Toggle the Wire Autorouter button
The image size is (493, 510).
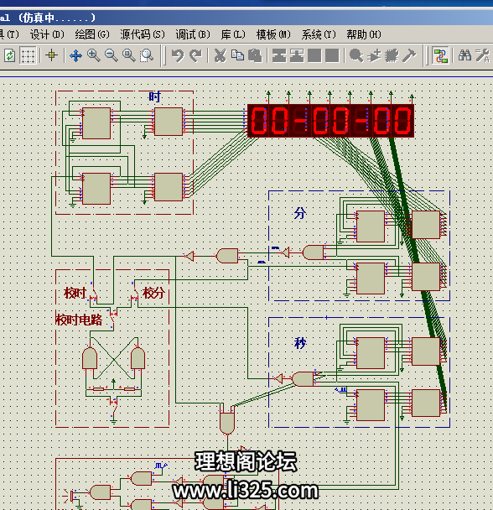pyautogui.click(x=440, y=55)
